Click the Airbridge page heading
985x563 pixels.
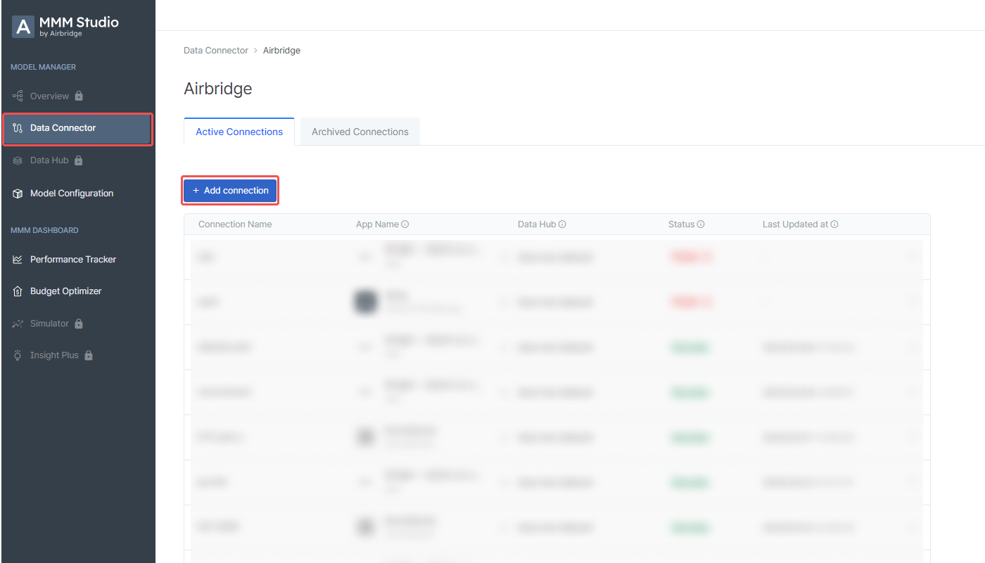coord(218,89)
